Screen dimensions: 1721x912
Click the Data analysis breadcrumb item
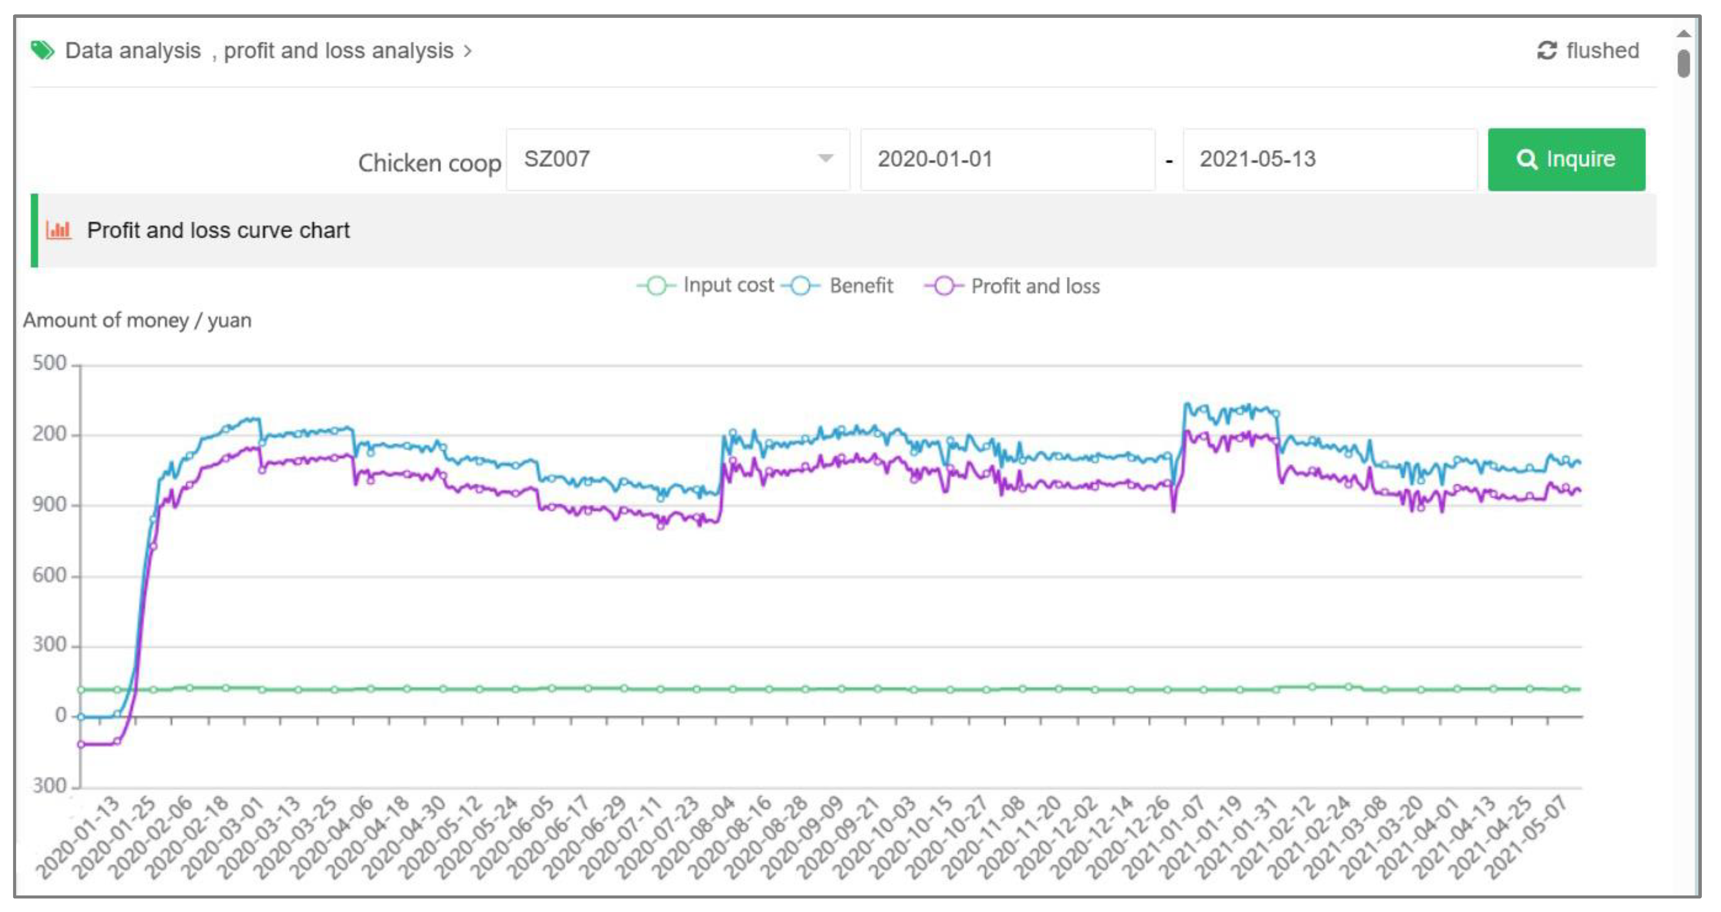tap(133, 51)
